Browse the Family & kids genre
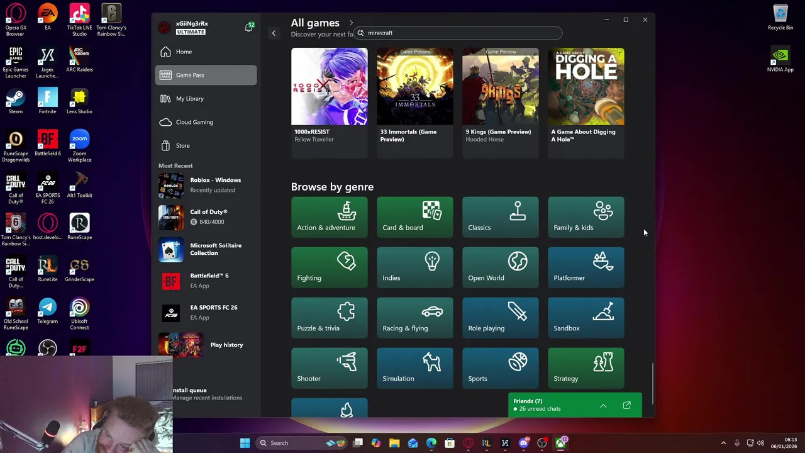Viewport: 805px width, 453px height. tap(586, 217)
